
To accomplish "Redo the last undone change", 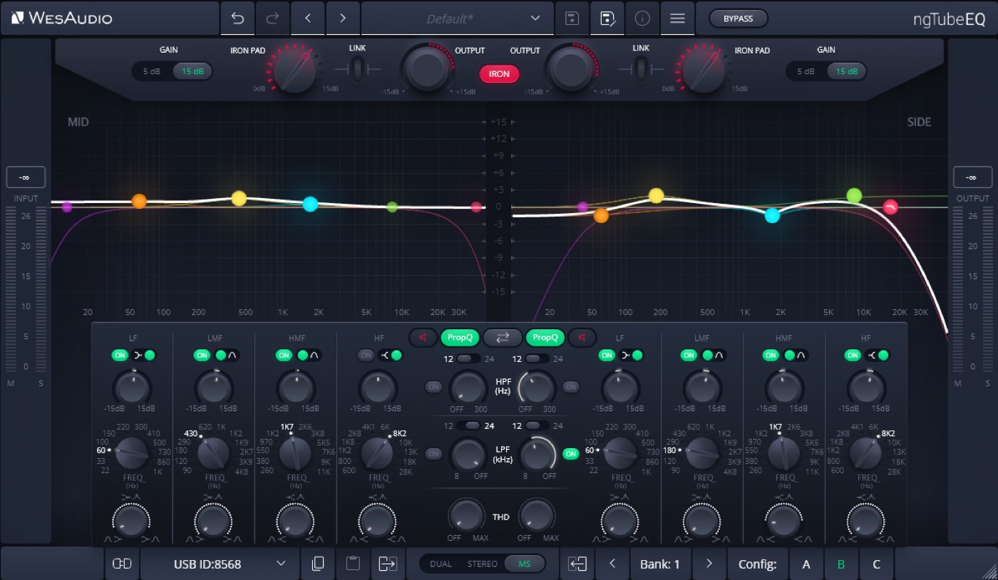I will [x=272, y=19].
